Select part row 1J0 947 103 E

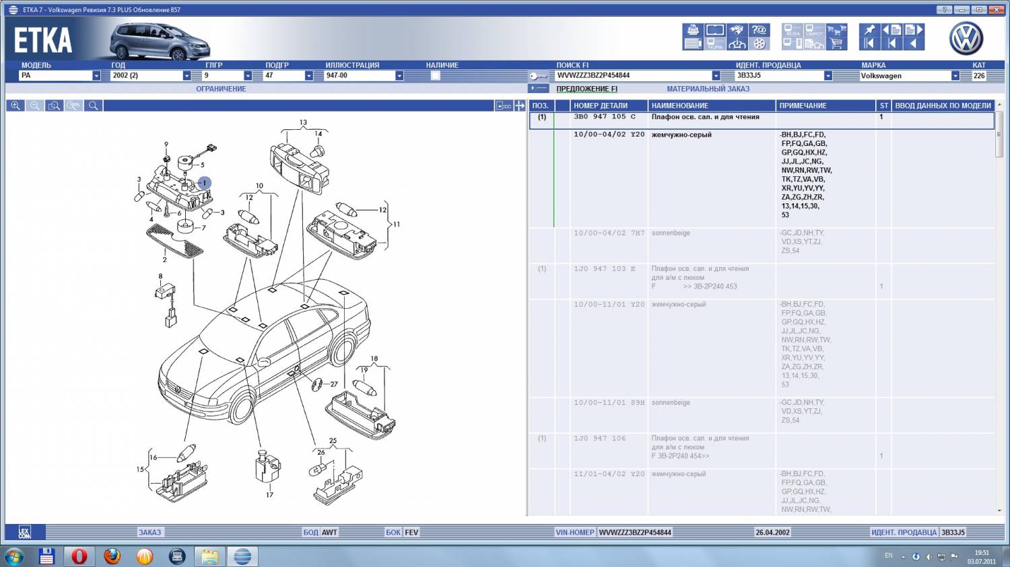762,281
